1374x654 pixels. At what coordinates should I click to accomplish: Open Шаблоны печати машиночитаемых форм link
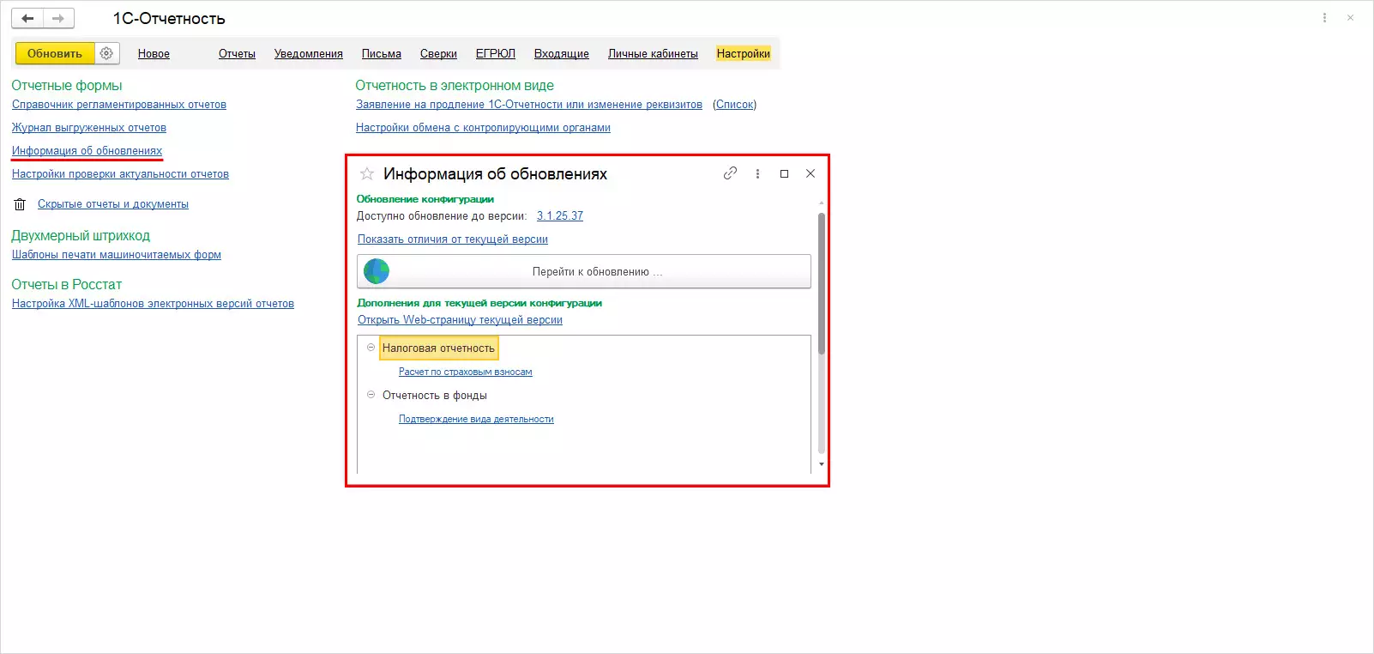[x=117, y=255]
